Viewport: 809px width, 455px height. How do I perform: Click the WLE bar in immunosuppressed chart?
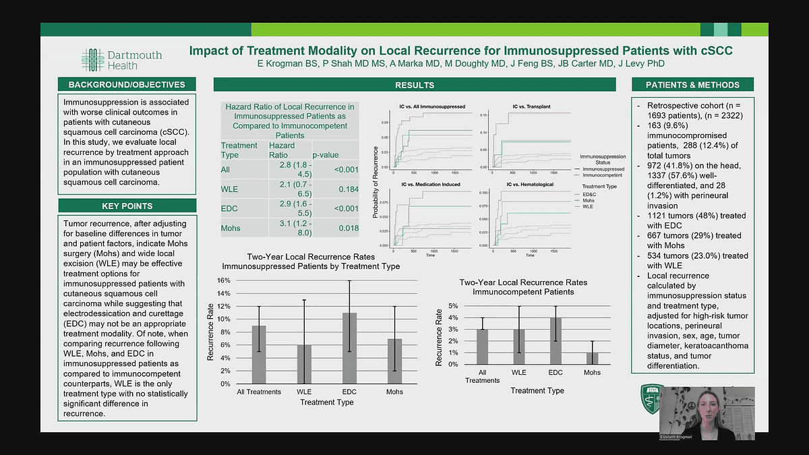(303, 364)
